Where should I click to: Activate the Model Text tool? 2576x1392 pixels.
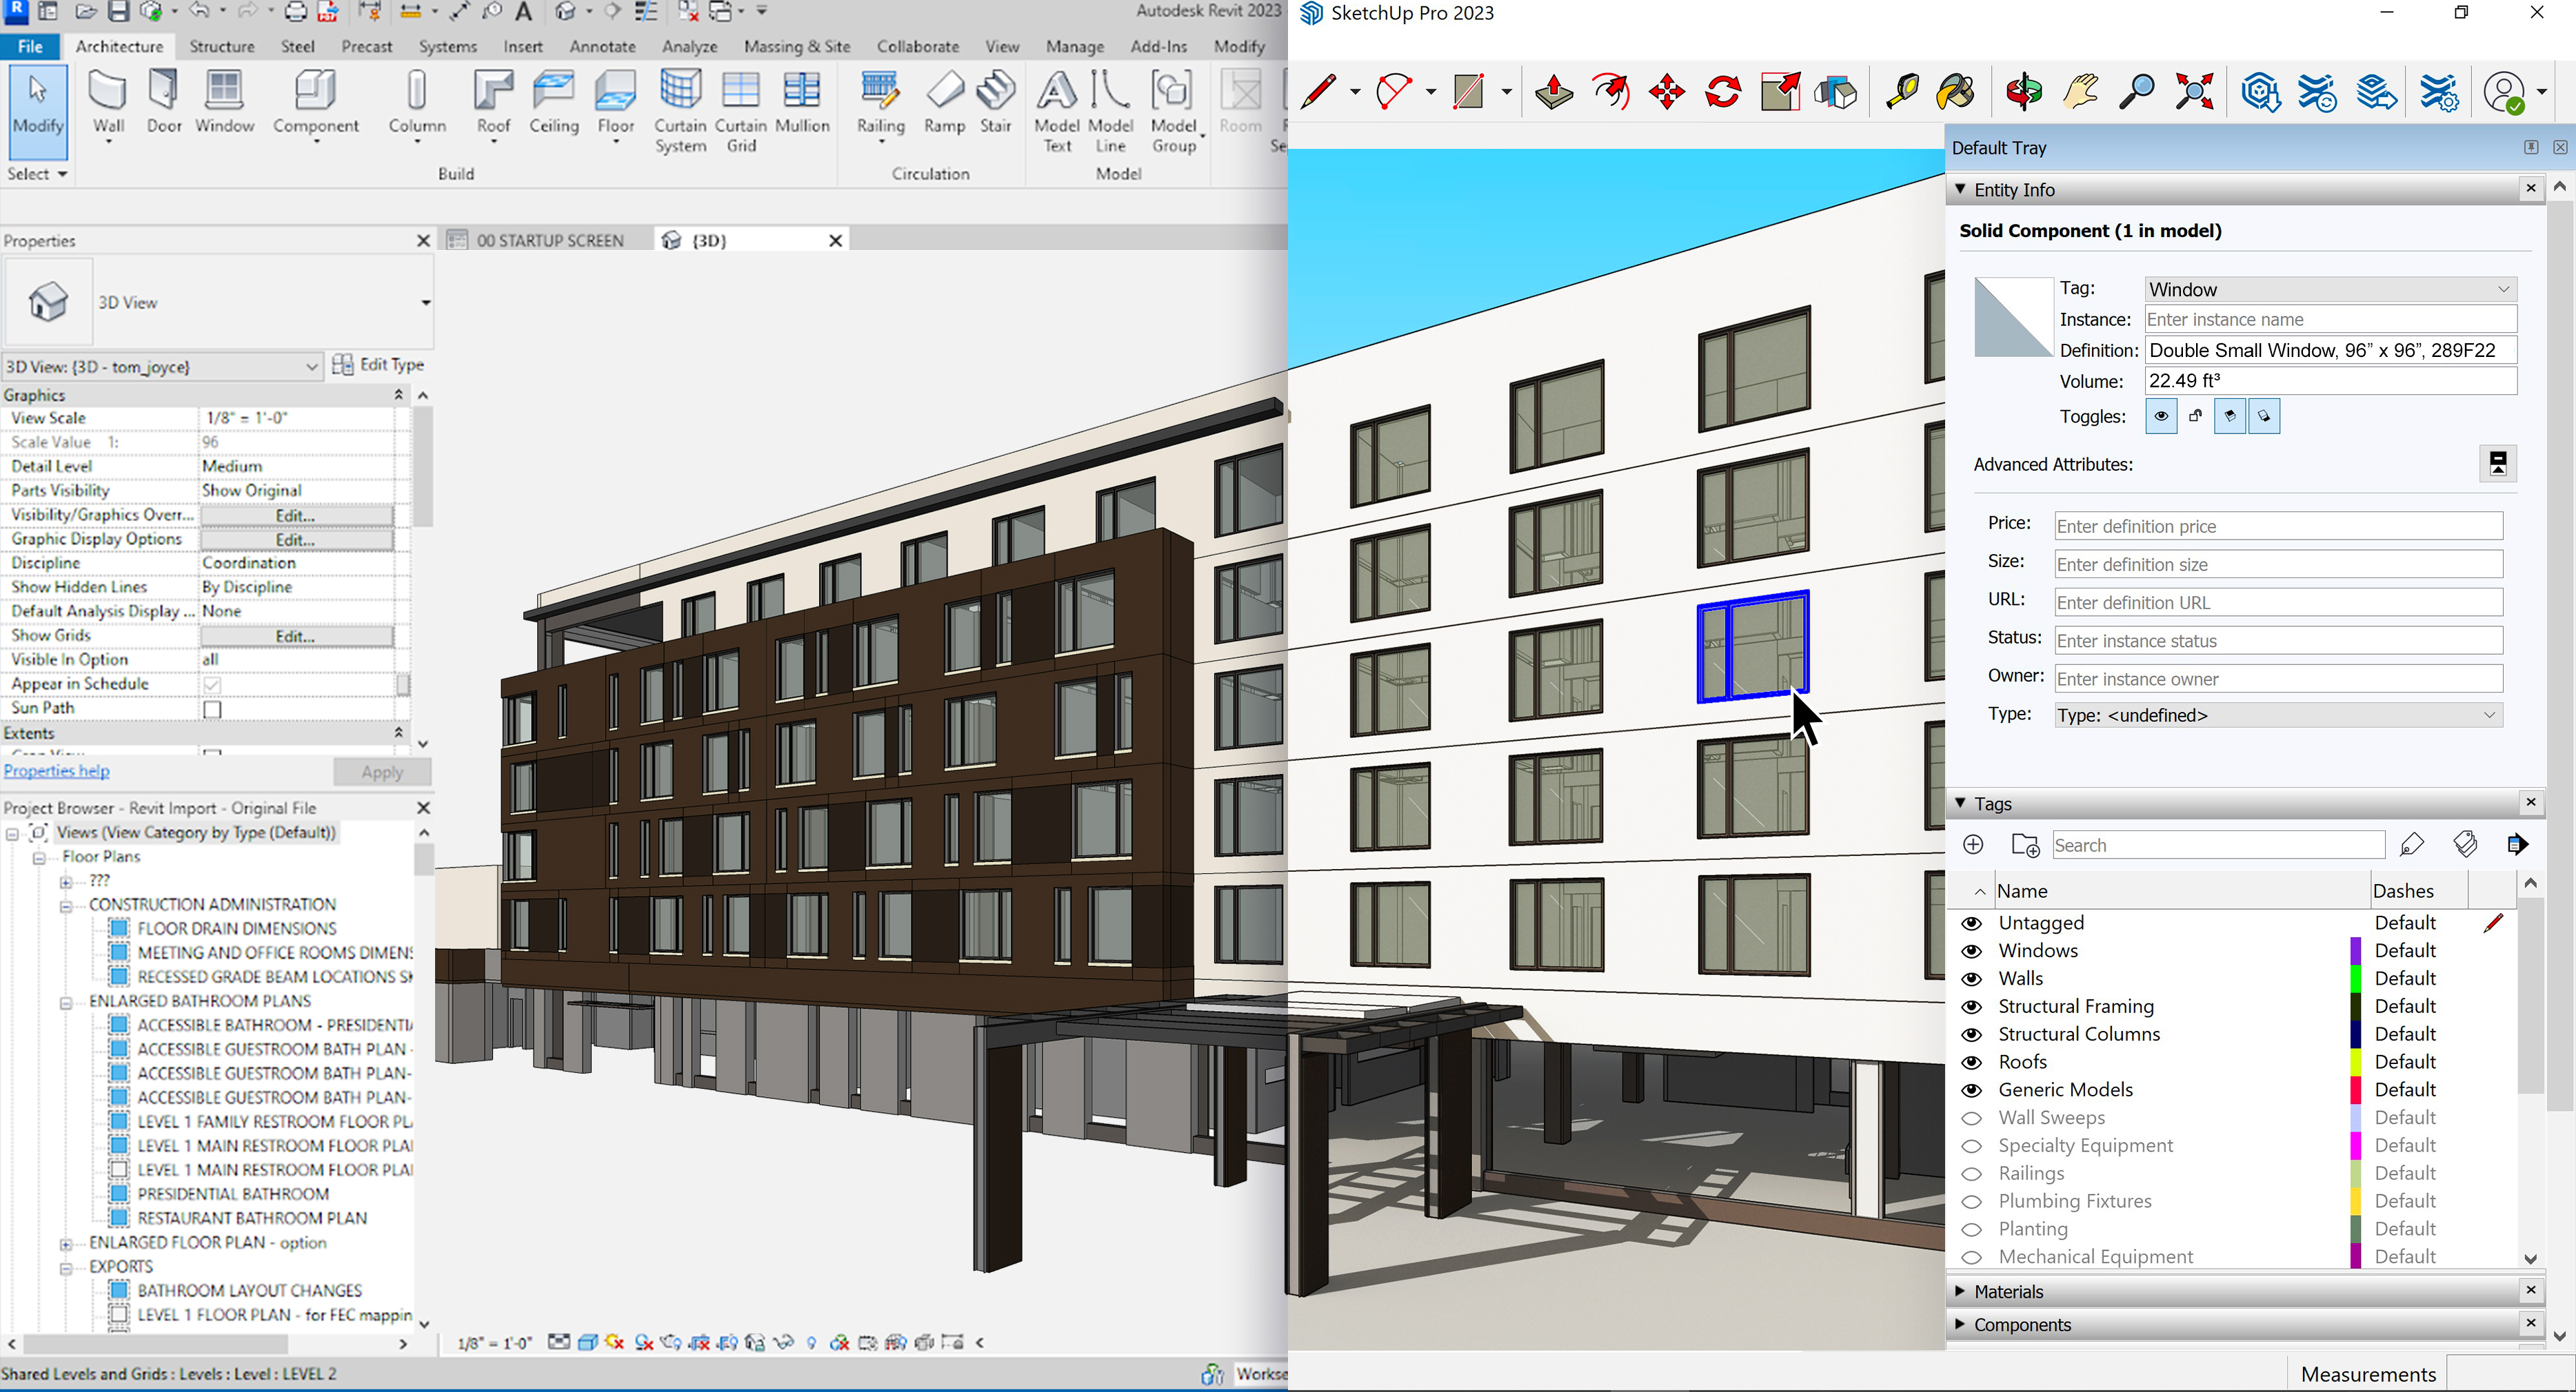coord(1056,110)
